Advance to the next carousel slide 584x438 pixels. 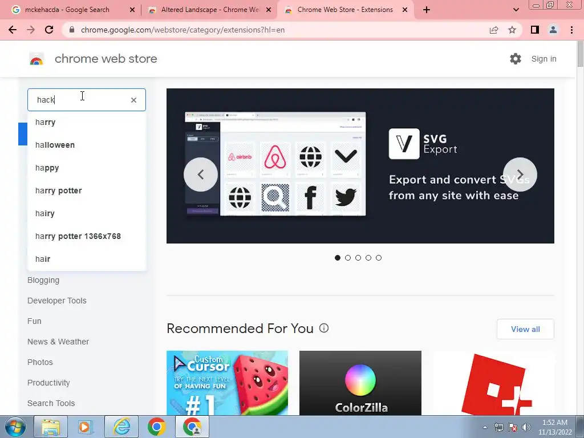(x=520, y=175)
